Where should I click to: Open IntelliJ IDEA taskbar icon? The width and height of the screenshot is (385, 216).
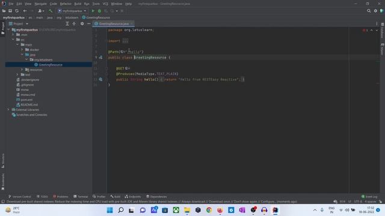coord(276,210)
